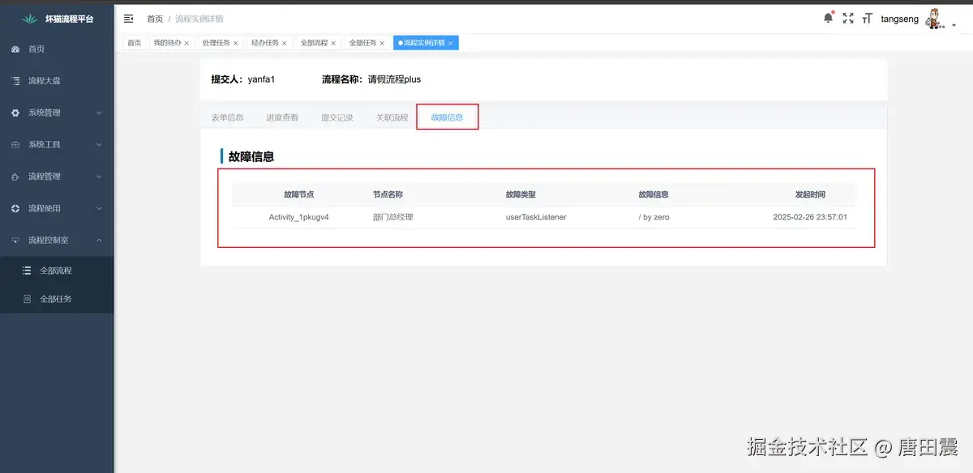Select 全部流程 submenu item
This screenshot has height=473, width=973.
[57, 271]
